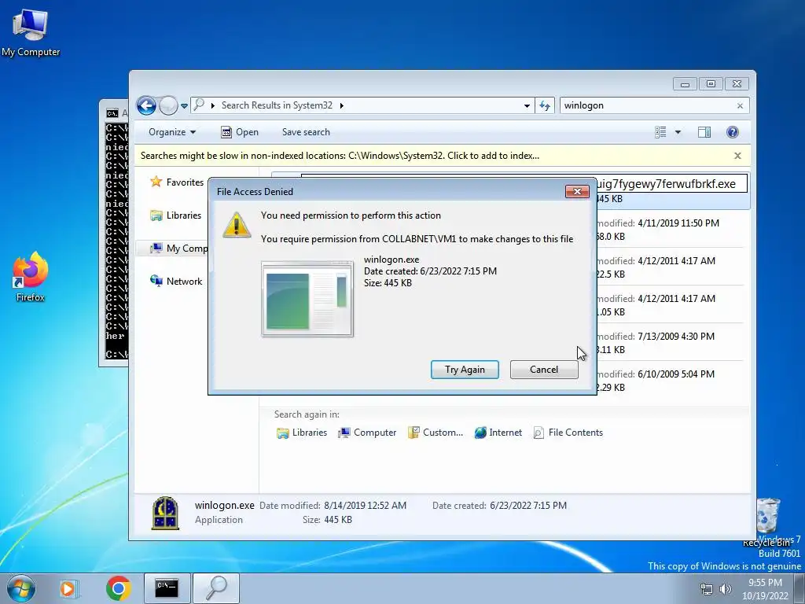Search again in Libraries
Image resolution: width=805 pixels, height=604 pixels.
click(301, 433)
